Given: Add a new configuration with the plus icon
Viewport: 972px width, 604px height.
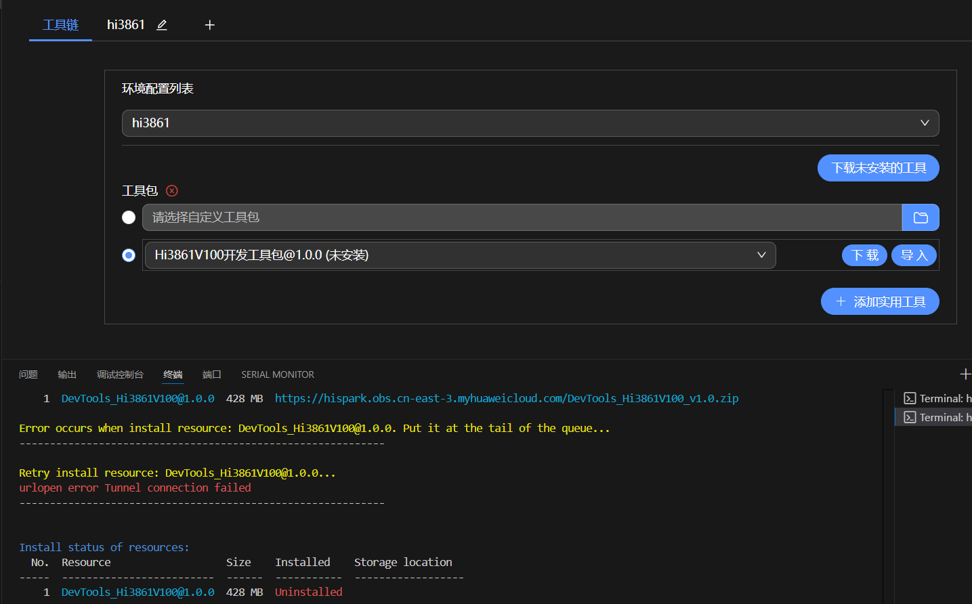Looking at the screenshot, I should 210,25.
